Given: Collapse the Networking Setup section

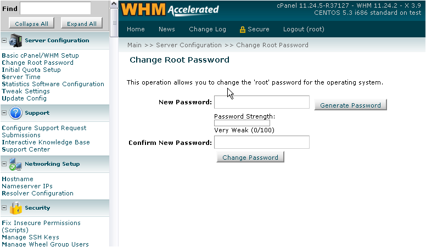Looking at the screenshot, I should coord(4,164).
